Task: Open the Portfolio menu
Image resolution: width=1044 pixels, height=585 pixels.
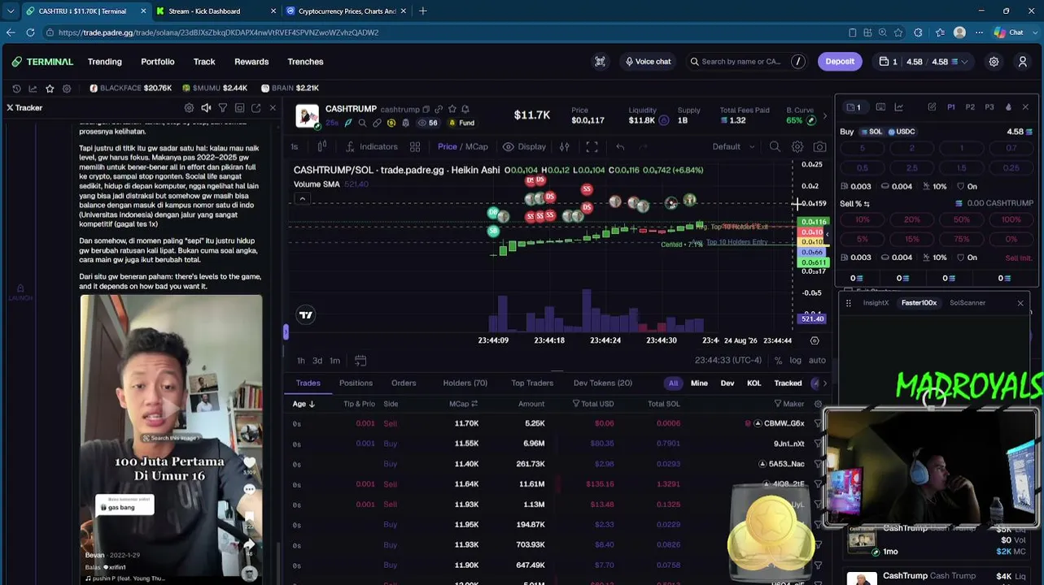Action: 158,62
